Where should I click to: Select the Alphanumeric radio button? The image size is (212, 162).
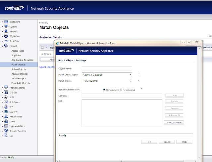[104, 90]
